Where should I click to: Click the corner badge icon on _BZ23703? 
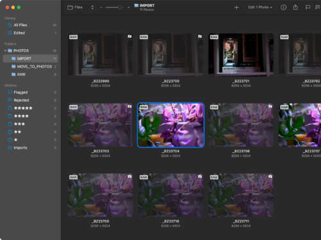click(130, 106)
